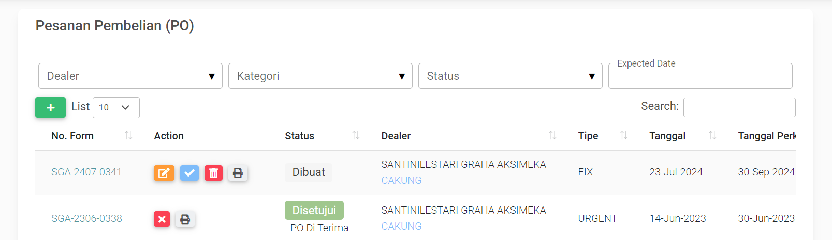Print purchase order SGA-2407-0341

coord(238,173)
